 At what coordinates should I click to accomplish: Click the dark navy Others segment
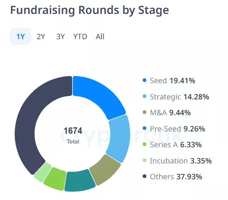coord(36,117)
